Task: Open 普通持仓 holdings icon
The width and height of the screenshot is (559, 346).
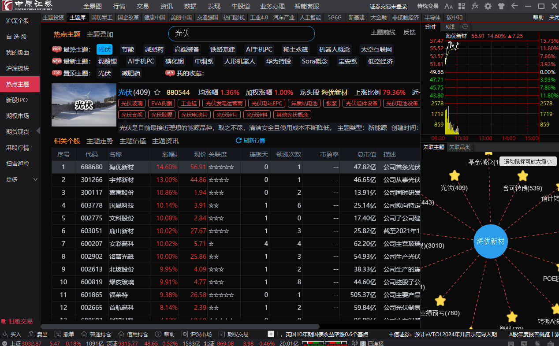Action: pos(84,334)
